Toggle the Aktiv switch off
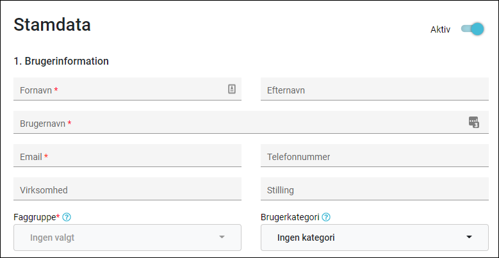499x258 pixels. point(473,29)
